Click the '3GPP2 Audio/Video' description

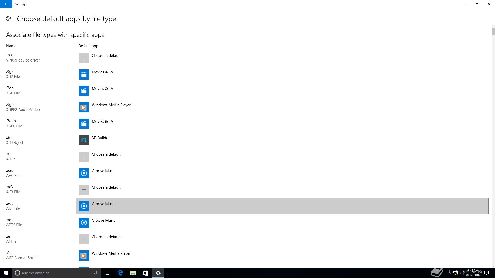[23, 110]
